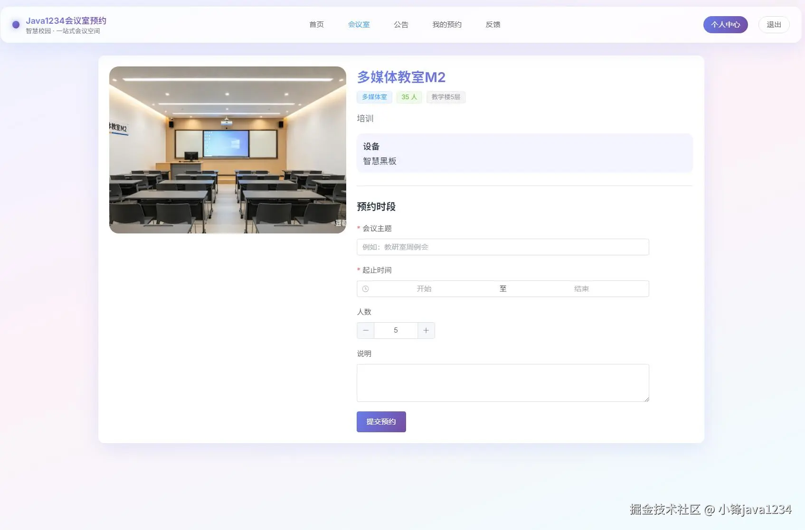805x530 pixels.
Task: Click the 多媒体教室M2 heading
Action: point(401,77)
